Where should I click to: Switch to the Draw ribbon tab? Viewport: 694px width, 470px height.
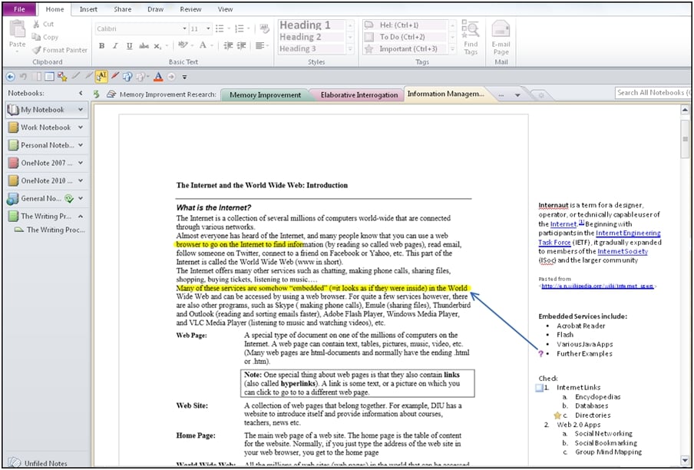click(x=155, y=9)
